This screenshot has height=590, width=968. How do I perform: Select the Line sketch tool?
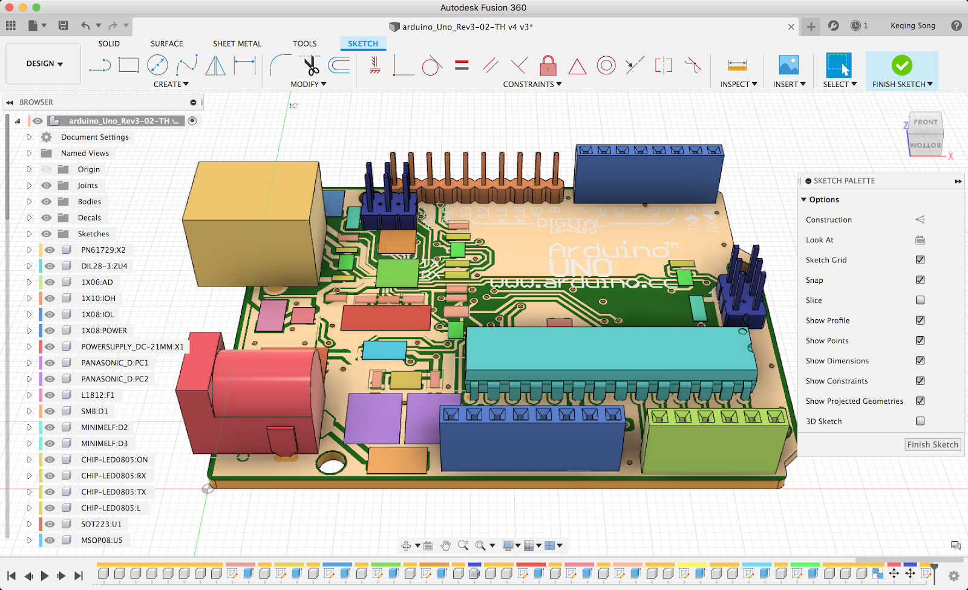(x=100, y=65)
